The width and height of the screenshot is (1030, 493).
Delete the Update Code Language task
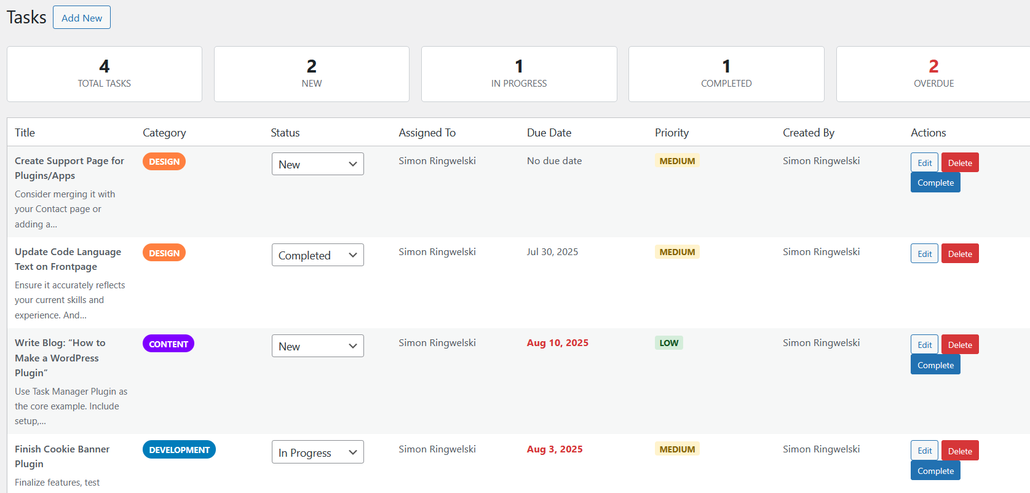(x=959, y=254)
